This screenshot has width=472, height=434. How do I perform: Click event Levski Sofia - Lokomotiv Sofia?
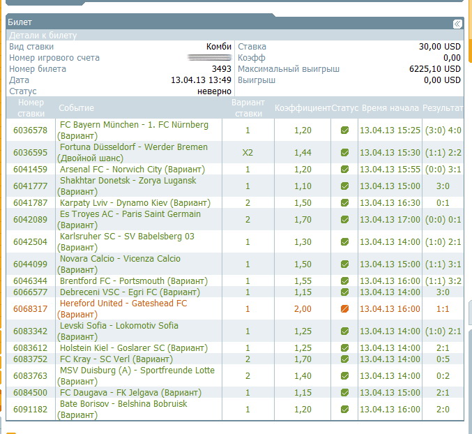(x=118, y=331)
